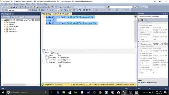Run the query with Execute button

(x=34, y=10)
